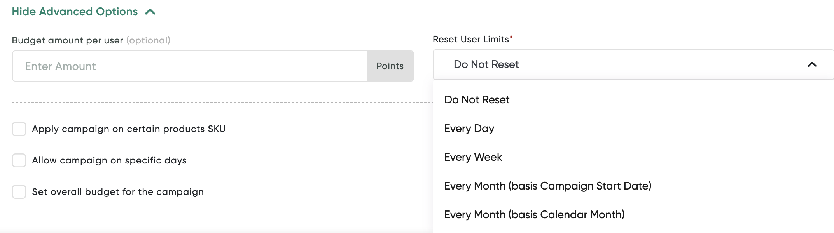Tick the products SKU campaign checkbox

coord(19,129)
